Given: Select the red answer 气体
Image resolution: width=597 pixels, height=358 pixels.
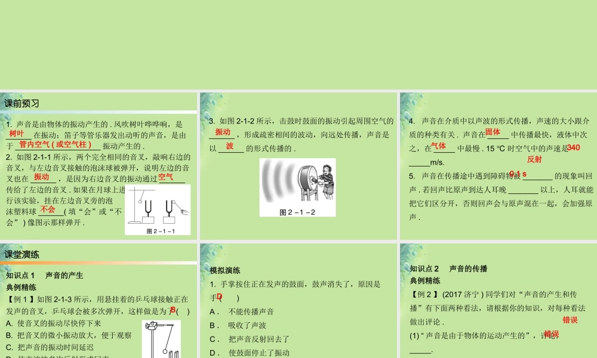Looking at the screenshot, I should [x=438, y=146].
